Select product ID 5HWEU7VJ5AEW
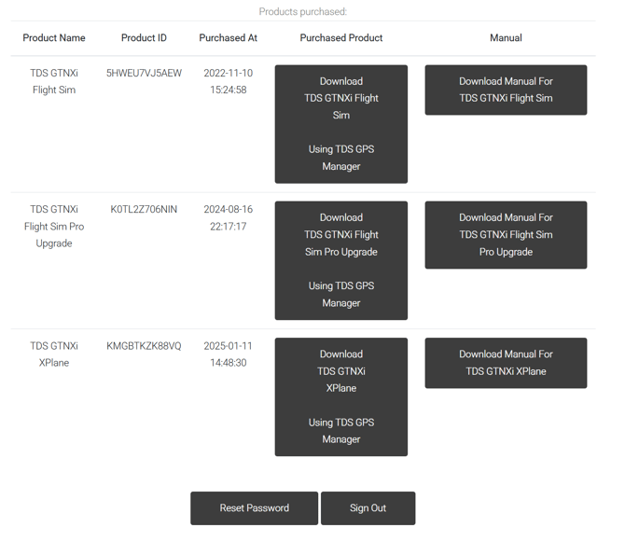Screen dimensions: 625x541 point(144,73)
